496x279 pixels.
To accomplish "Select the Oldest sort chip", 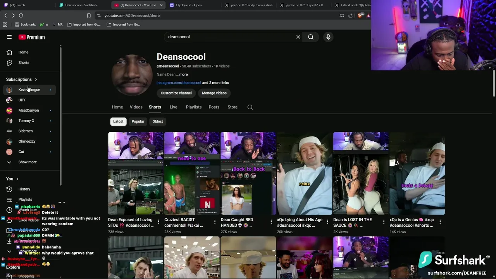I will (158, 121).
